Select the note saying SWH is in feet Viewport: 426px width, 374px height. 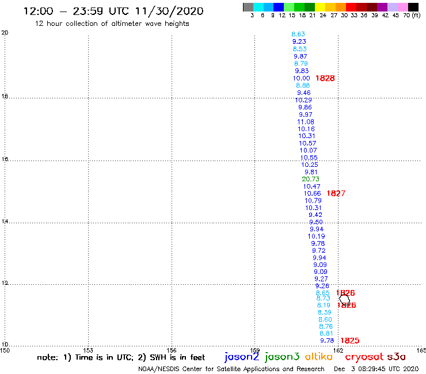[172, 357]
